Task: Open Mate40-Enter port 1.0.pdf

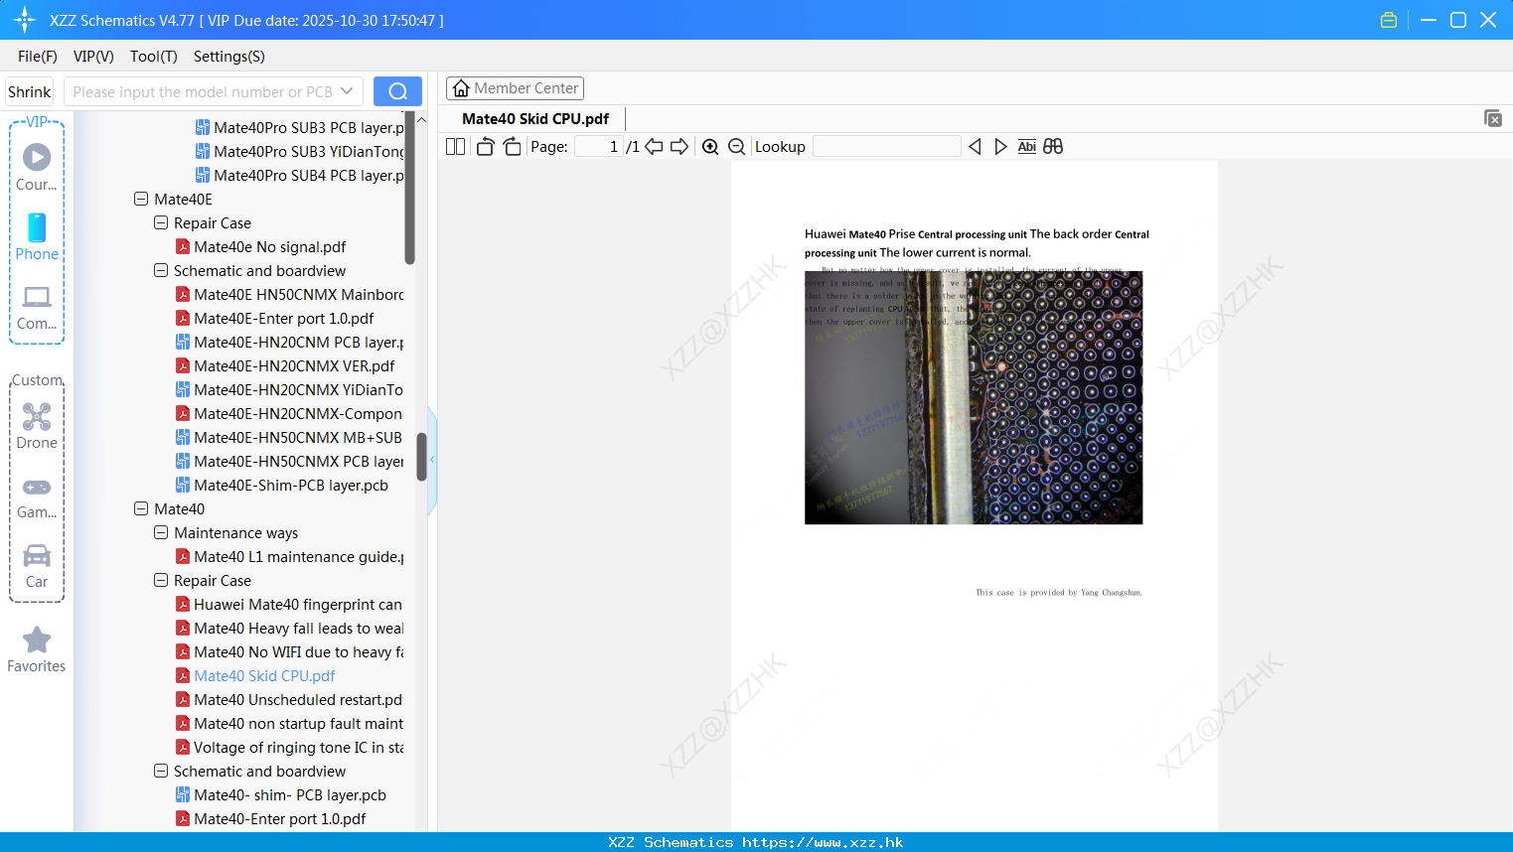Action: click(280, 818)
